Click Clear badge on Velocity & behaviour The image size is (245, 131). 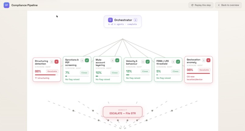145,71
